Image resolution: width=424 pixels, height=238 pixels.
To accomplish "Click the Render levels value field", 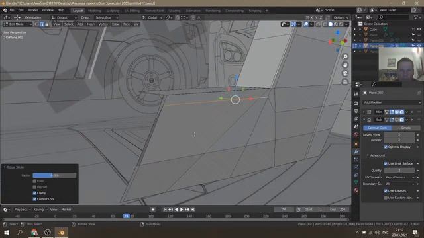I will (399, 140).
